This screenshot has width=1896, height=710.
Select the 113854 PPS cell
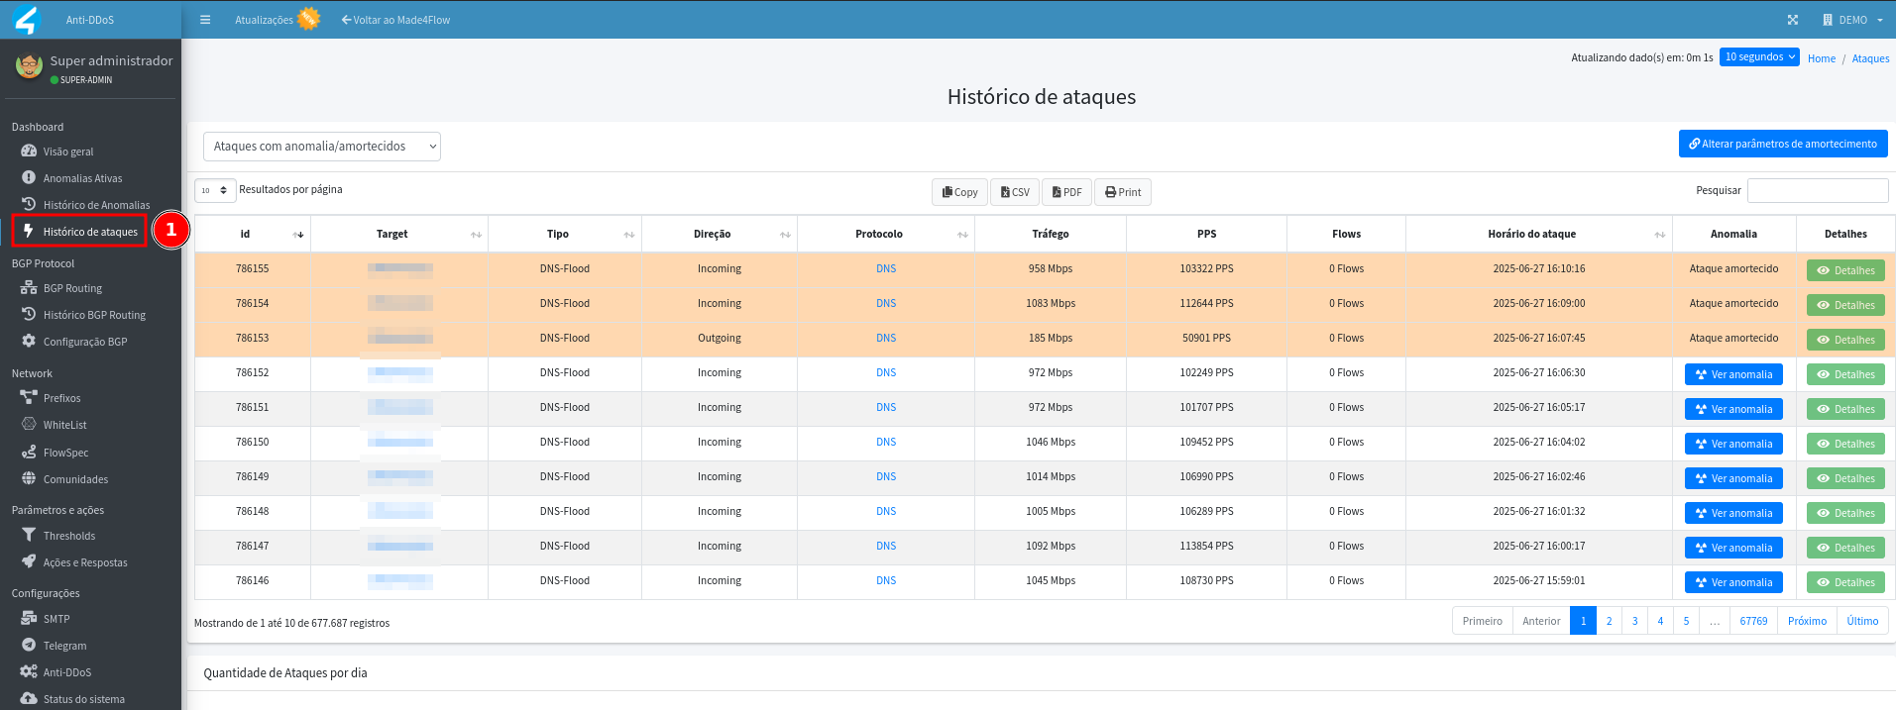pyautogui.click(x=1206, y=547)
